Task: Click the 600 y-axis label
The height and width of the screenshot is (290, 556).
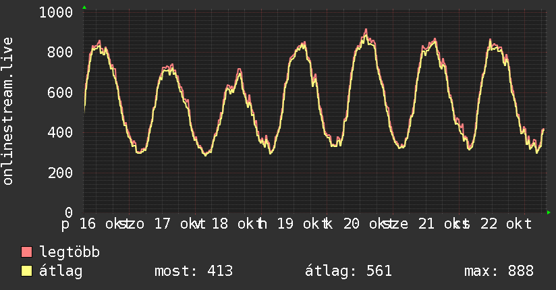Action: tap(60, 92)
